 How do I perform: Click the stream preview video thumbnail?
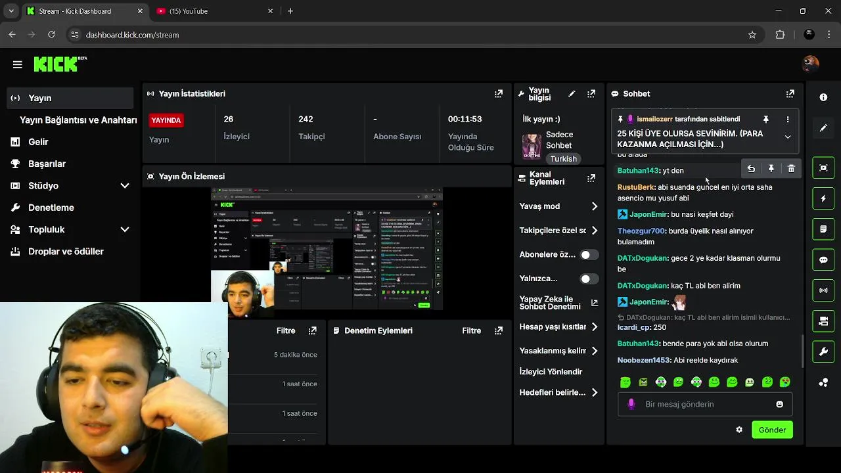point(327,249)
